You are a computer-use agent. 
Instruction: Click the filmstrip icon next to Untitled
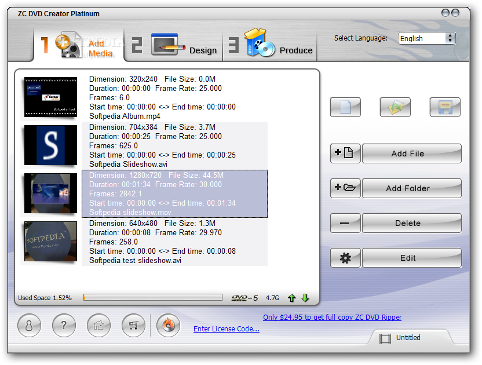pyautogui.click(x=385, y=338)
